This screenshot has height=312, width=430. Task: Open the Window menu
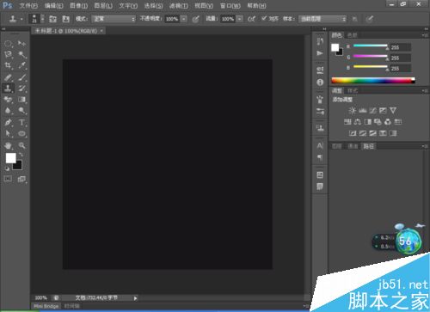230,5
